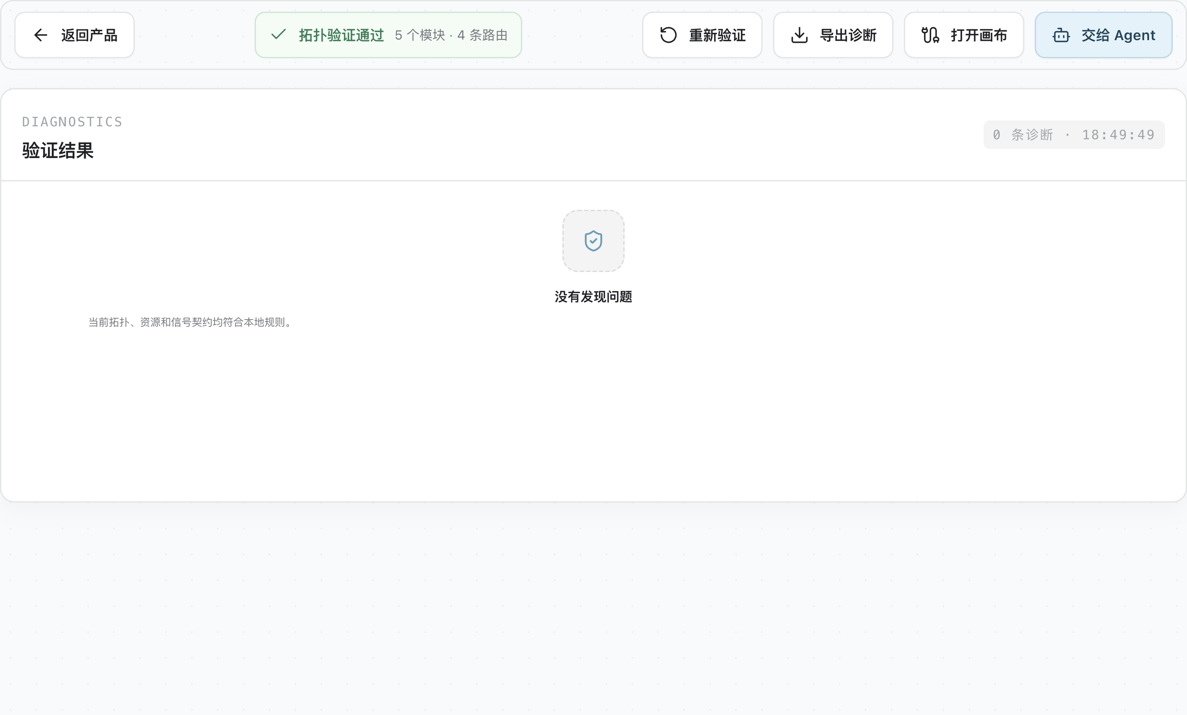Click the robot Agent icon
This screenshot has height=715, width=1187.
point(1061,35)
